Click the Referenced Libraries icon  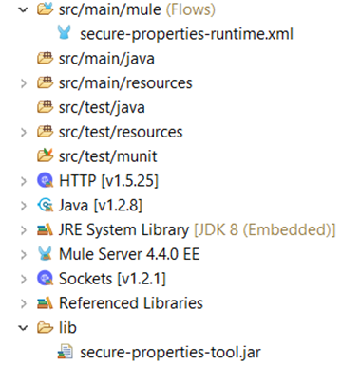(45, 303)
